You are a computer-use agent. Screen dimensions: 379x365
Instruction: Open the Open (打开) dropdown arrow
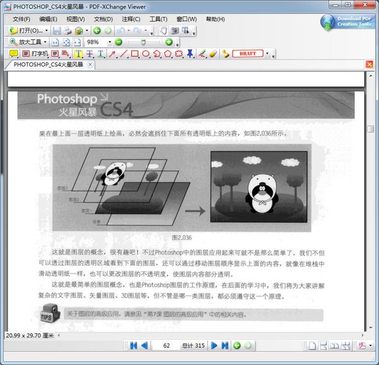(46, 31)
